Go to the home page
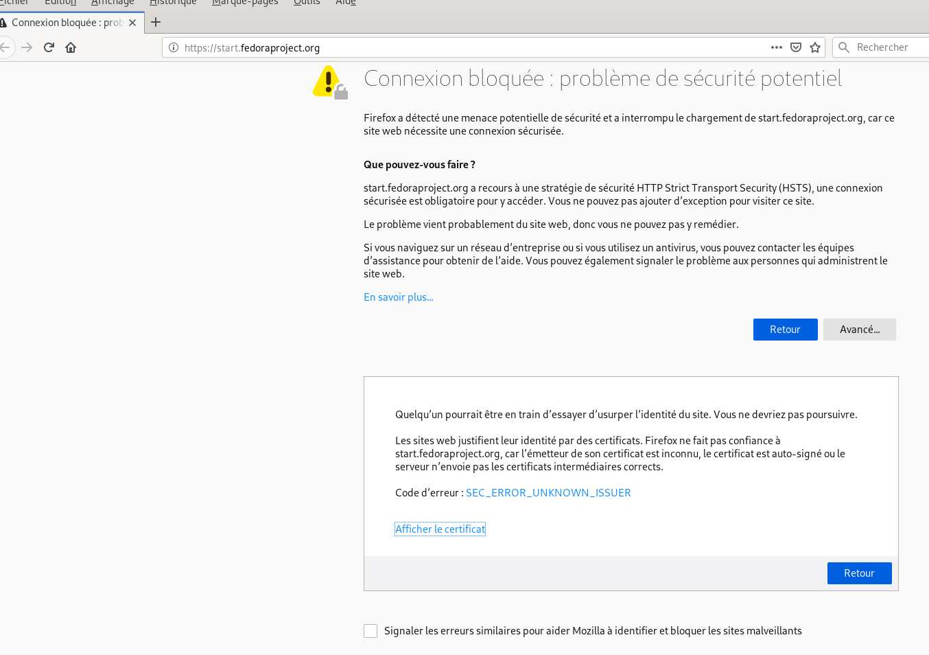This screenshot has height=655, width=929. 71,47
